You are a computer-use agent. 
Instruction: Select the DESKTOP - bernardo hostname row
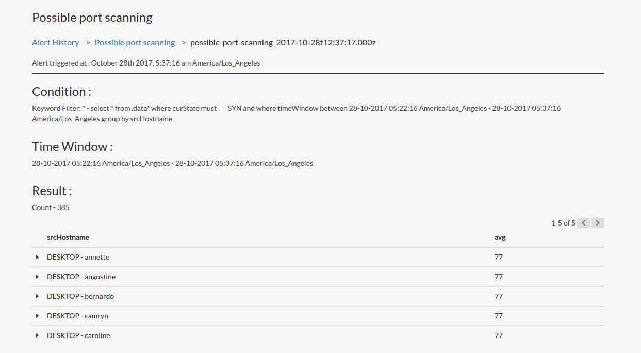[80, 296]
